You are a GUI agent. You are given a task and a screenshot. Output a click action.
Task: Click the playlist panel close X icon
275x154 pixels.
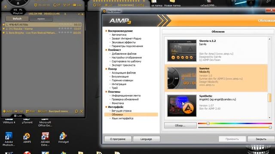click(x=82, y=14)
